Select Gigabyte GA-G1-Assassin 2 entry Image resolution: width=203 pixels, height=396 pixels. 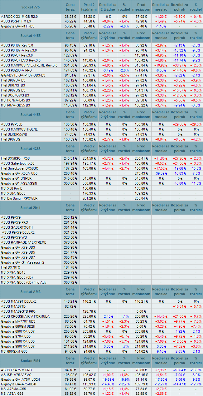(22, 262)
